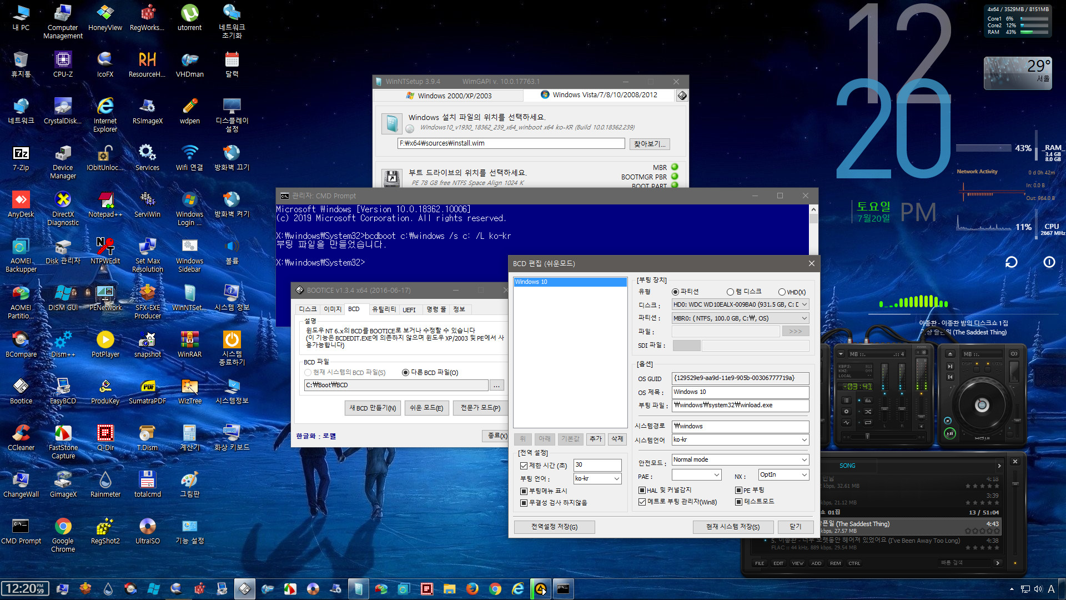Click the 전역설정 저장(G) button
This screenshot has width=1066, height=600.
click(554, 527)
